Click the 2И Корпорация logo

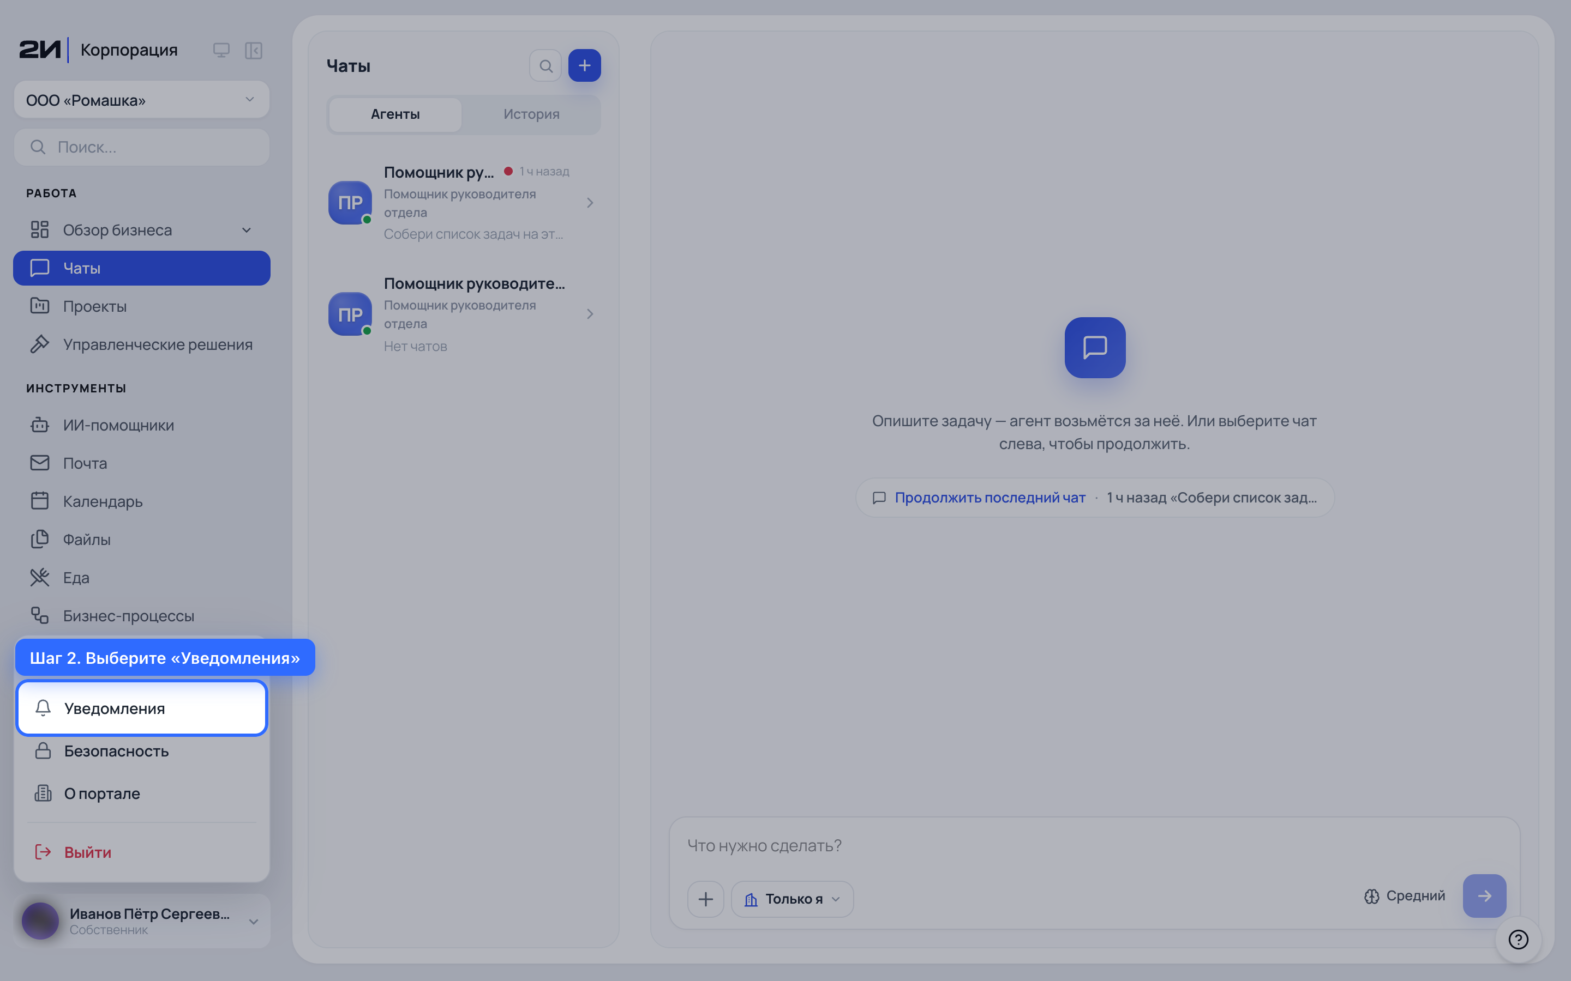coord(98,50)
